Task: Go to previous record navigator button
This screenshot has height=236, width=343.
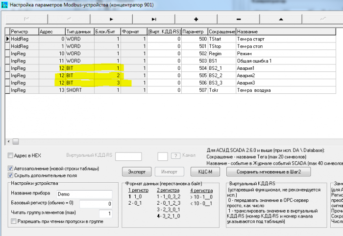Action: pos(69,19)
